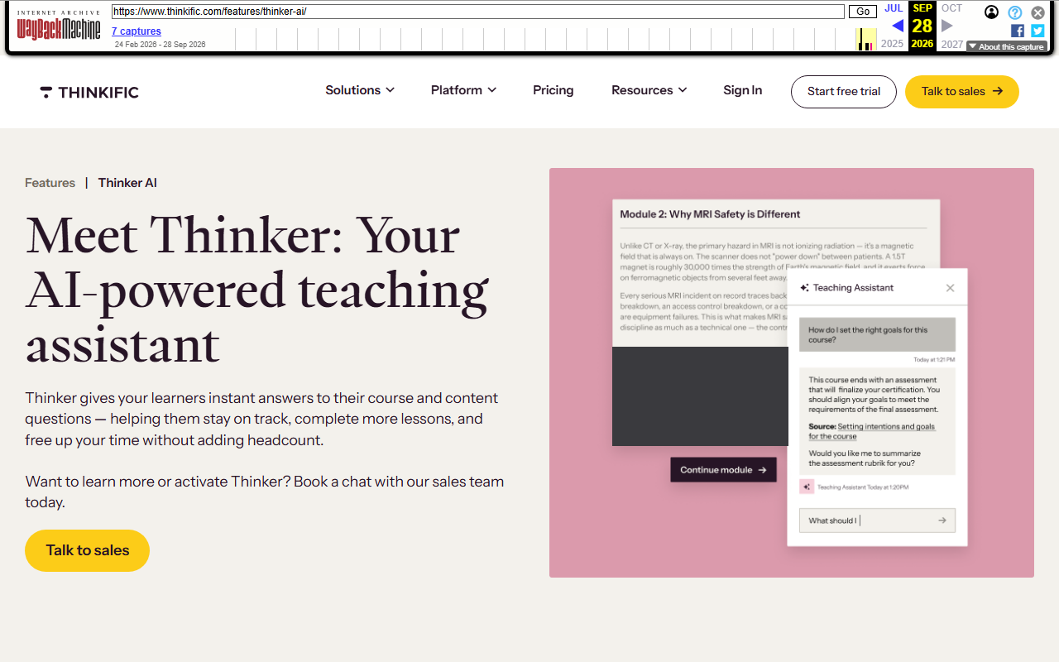Click the Teaching Assistant message input
This screenshot has width=1059, height=662.
point(877,520)
